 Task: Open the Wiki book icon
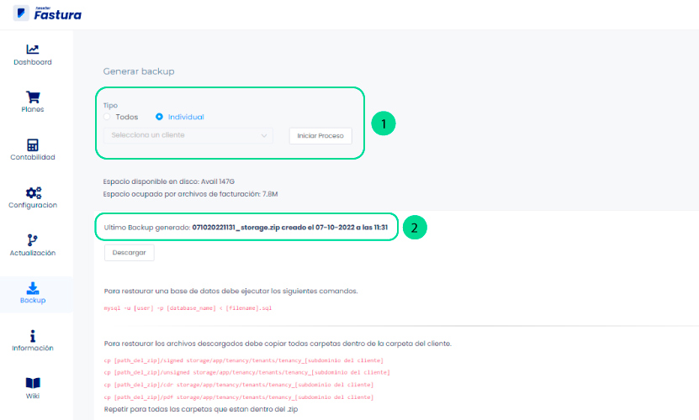coord(33,383)
